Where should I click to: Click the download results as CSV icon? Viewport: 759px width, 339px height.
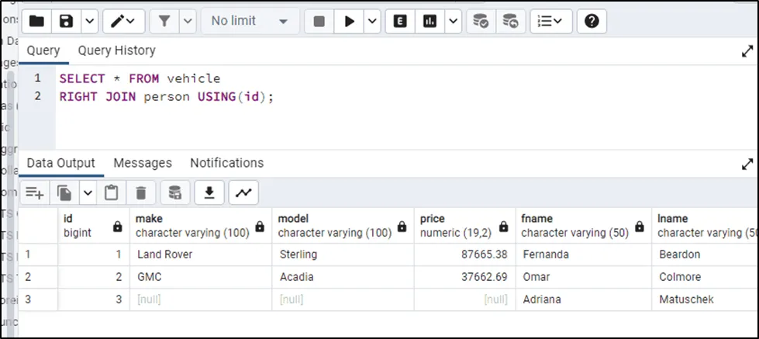pyautogui.click(x=209, y=192)
